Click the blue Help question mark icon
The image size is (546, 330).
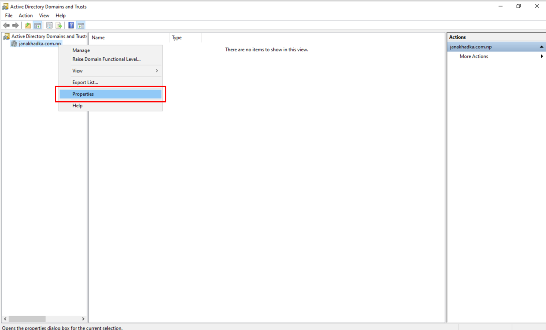tap(71, 25)
